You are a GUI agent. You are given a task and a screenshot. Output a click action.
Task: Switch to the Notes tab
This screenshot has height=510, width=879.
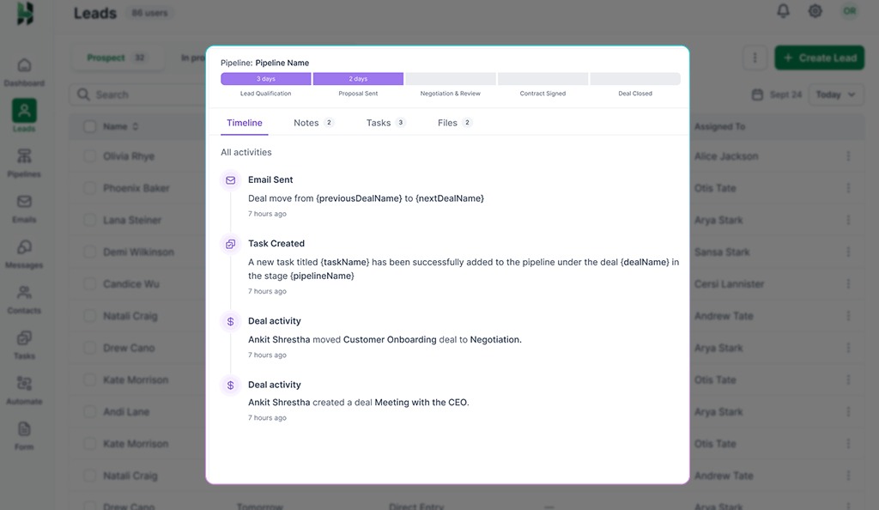[306, 123]
